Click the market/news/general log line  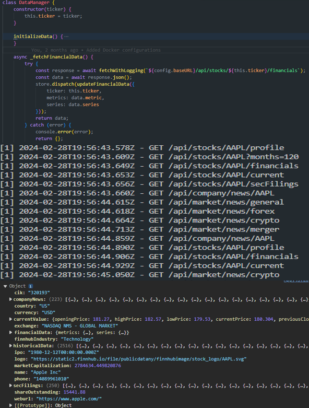coord(142,202)
